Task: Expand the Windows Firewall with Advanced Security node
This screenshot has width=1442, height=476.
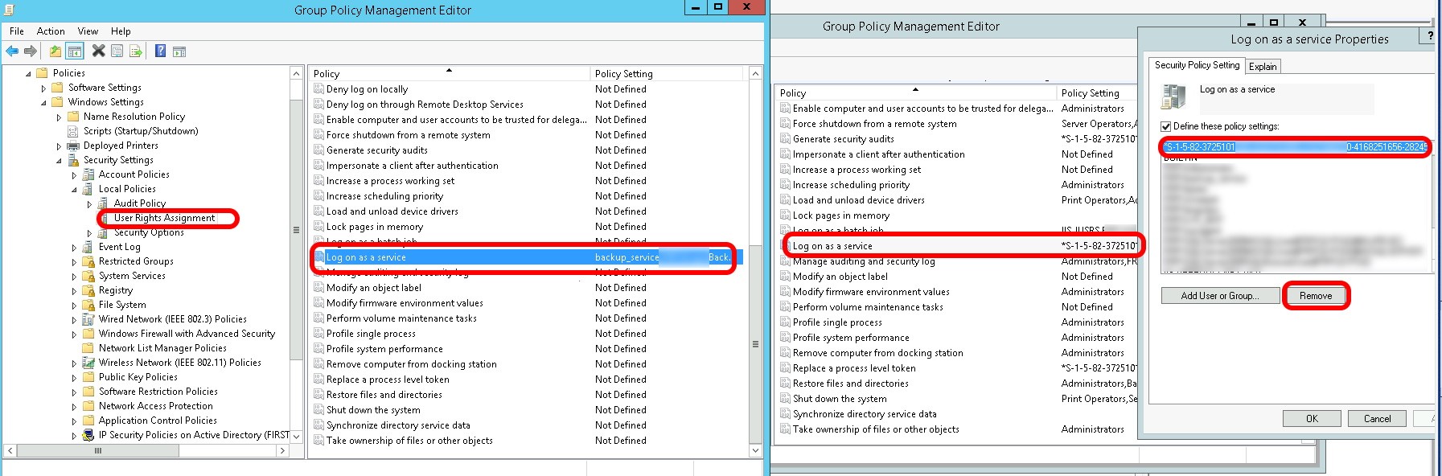Action: pos(74,334)
